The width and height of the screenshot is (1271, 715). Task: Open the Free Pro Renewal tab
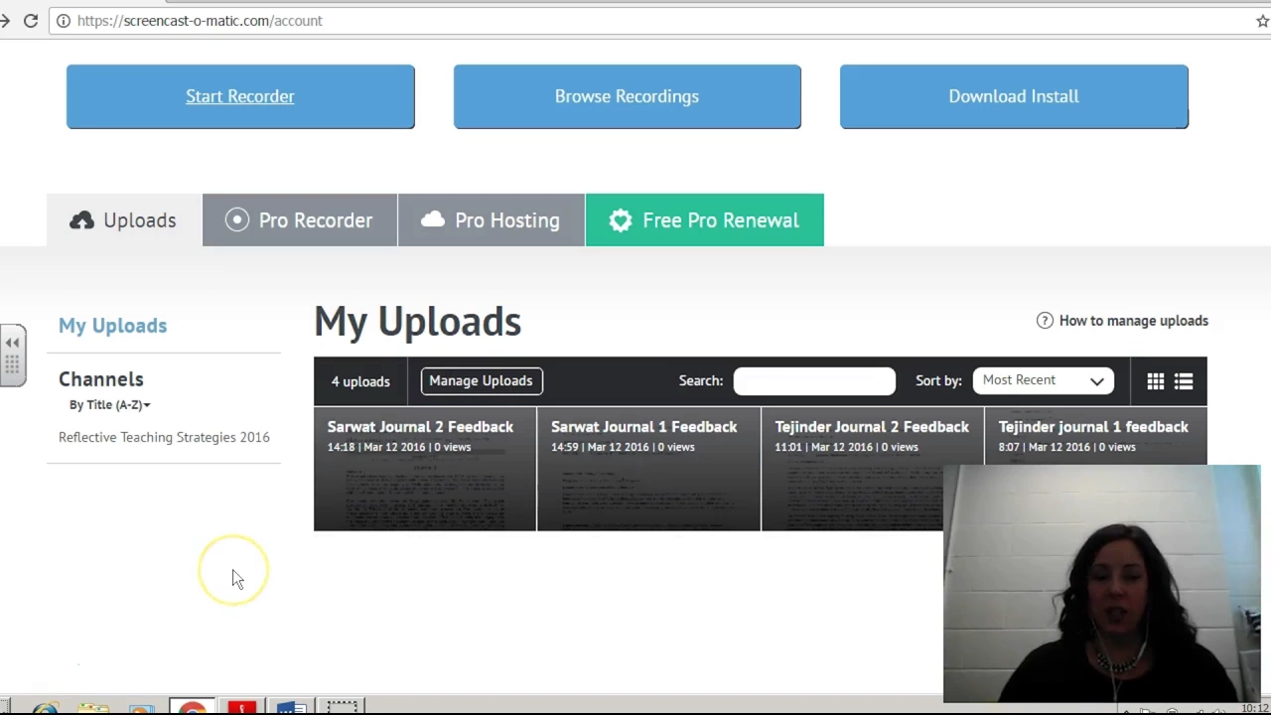(x=705, y=220)
